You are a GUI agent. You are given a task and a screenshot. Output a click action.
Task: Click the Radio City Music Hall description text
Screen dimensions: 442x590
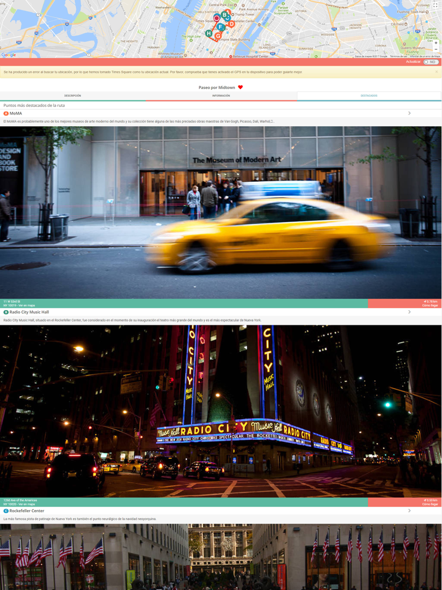click(132, 320)
